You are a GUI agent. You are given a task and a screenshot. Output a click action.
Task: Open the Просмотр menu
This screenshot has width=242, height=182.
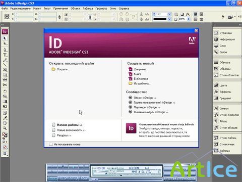point(101,9)
